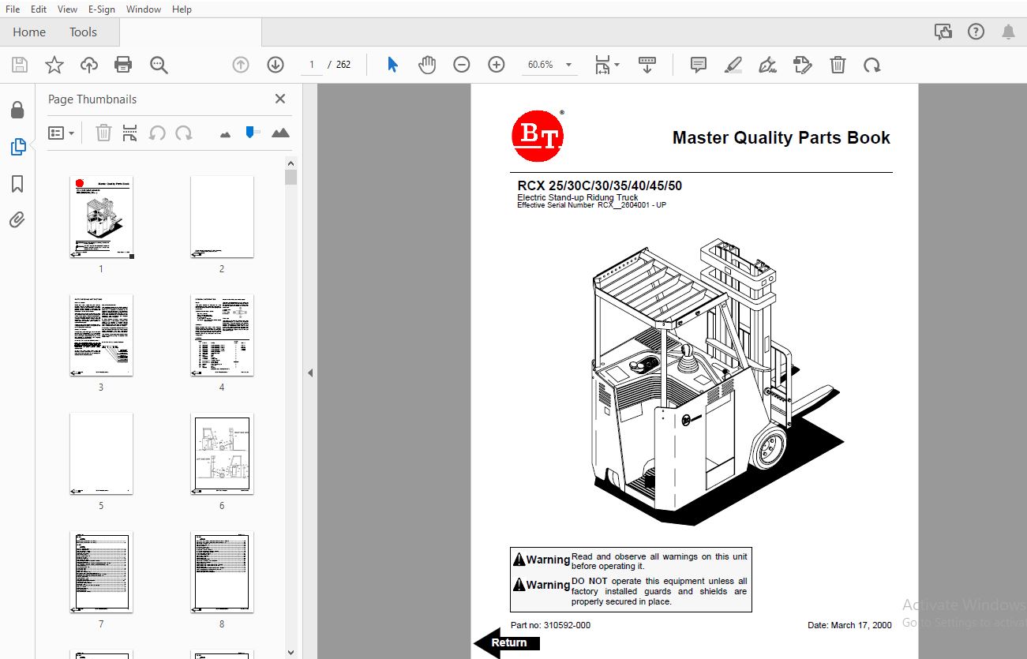Click the "Part no: 310592-000" text
This screenshot has height=659, width=1027.
click(550, 625)
